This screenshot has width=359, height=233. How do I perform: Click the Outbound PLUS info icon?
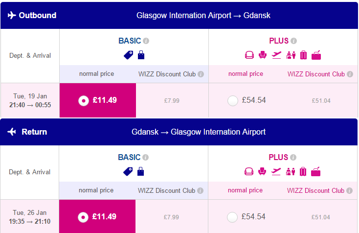(294, 41)
